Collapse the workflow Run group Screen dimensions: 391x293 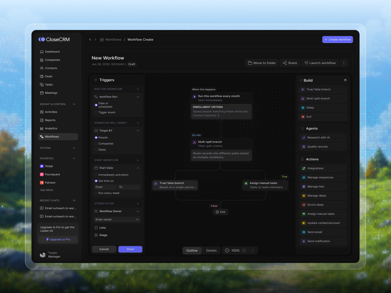pyautogui.click(x=138, y=96)
